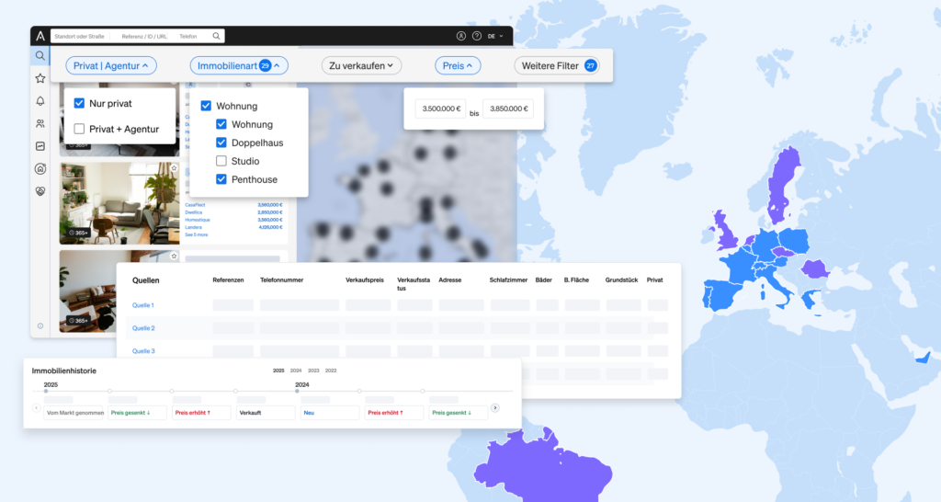Open the DE language selector
Image resolution: width=941 pixels, height=502 pixels.
(x=495, y=36)
